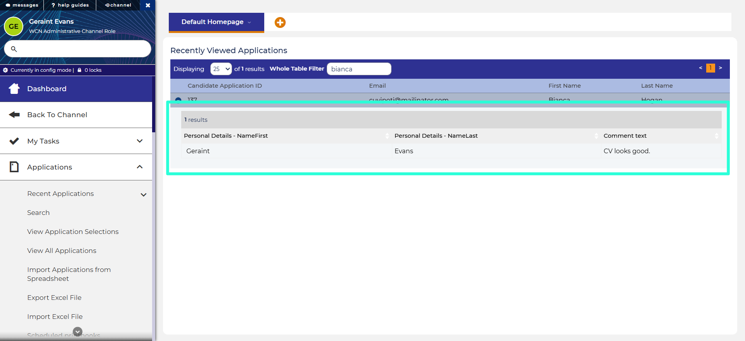Go Back To Channel
Image resolution: width=745 pixels, height=341 pixels.
pos(76,115)
